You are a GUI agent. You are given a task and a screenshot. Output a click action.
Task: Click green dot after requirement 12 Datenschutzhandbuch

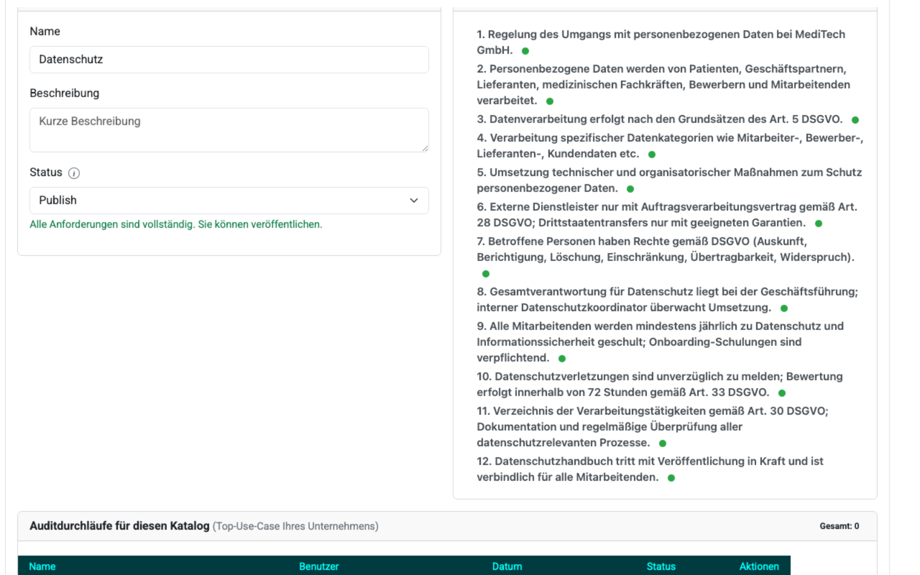(671, 478)
